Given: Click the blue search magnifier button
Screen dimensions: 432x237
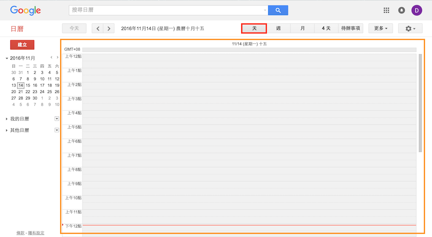Looking at the screenshot, I should coord(278,10).
